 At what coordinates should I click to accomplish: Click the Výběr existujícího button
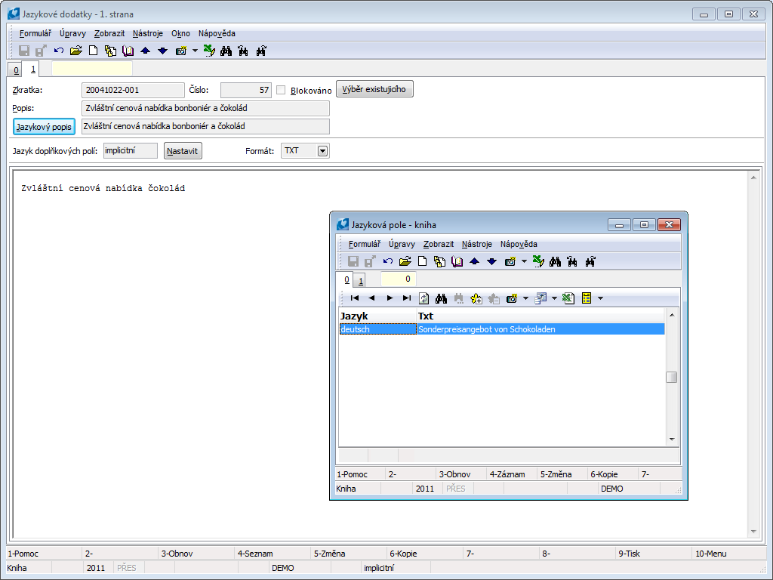[374, 89]
